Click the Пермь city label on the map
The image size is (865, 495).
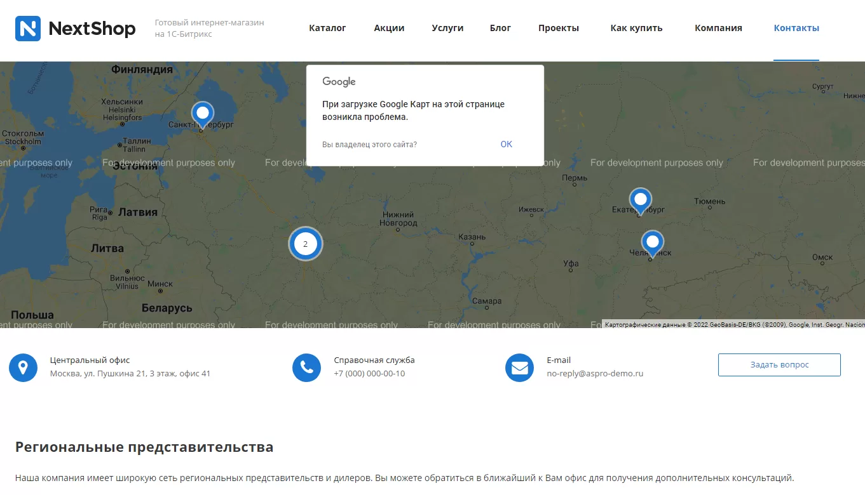[x=575, y=178]
